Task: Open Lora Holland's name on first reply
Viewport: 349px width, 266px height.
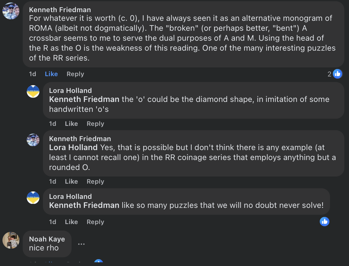Action: 70,90
